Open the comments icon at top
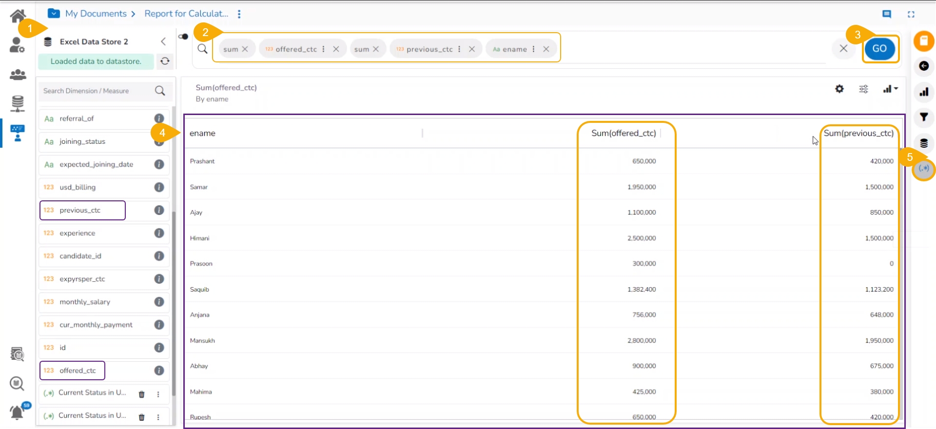Screen dimensions: 936x429 (x=887, y=14)
